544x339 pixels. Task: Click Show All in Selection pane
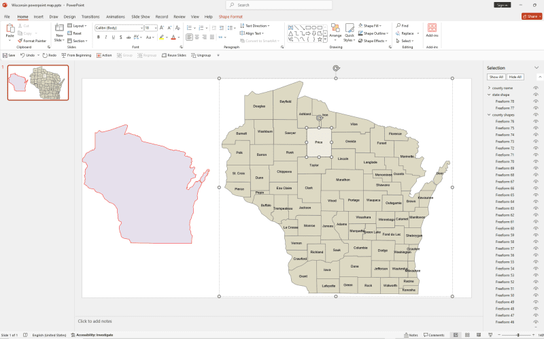pyautogui.click(x=496, y=77)
